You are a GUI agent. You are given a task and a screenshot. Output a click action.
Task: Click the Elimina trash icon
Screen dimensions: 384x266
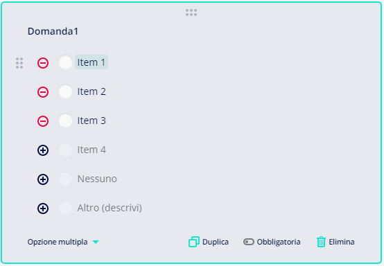point(321,242)
